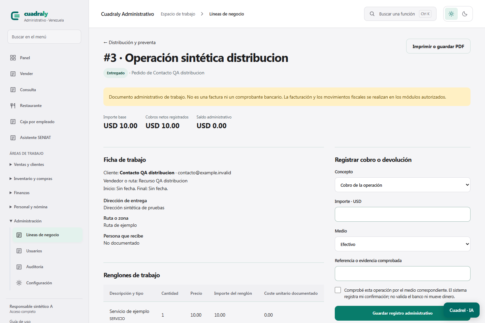
Task: Collapse Administración section
Action: [26, 221]
